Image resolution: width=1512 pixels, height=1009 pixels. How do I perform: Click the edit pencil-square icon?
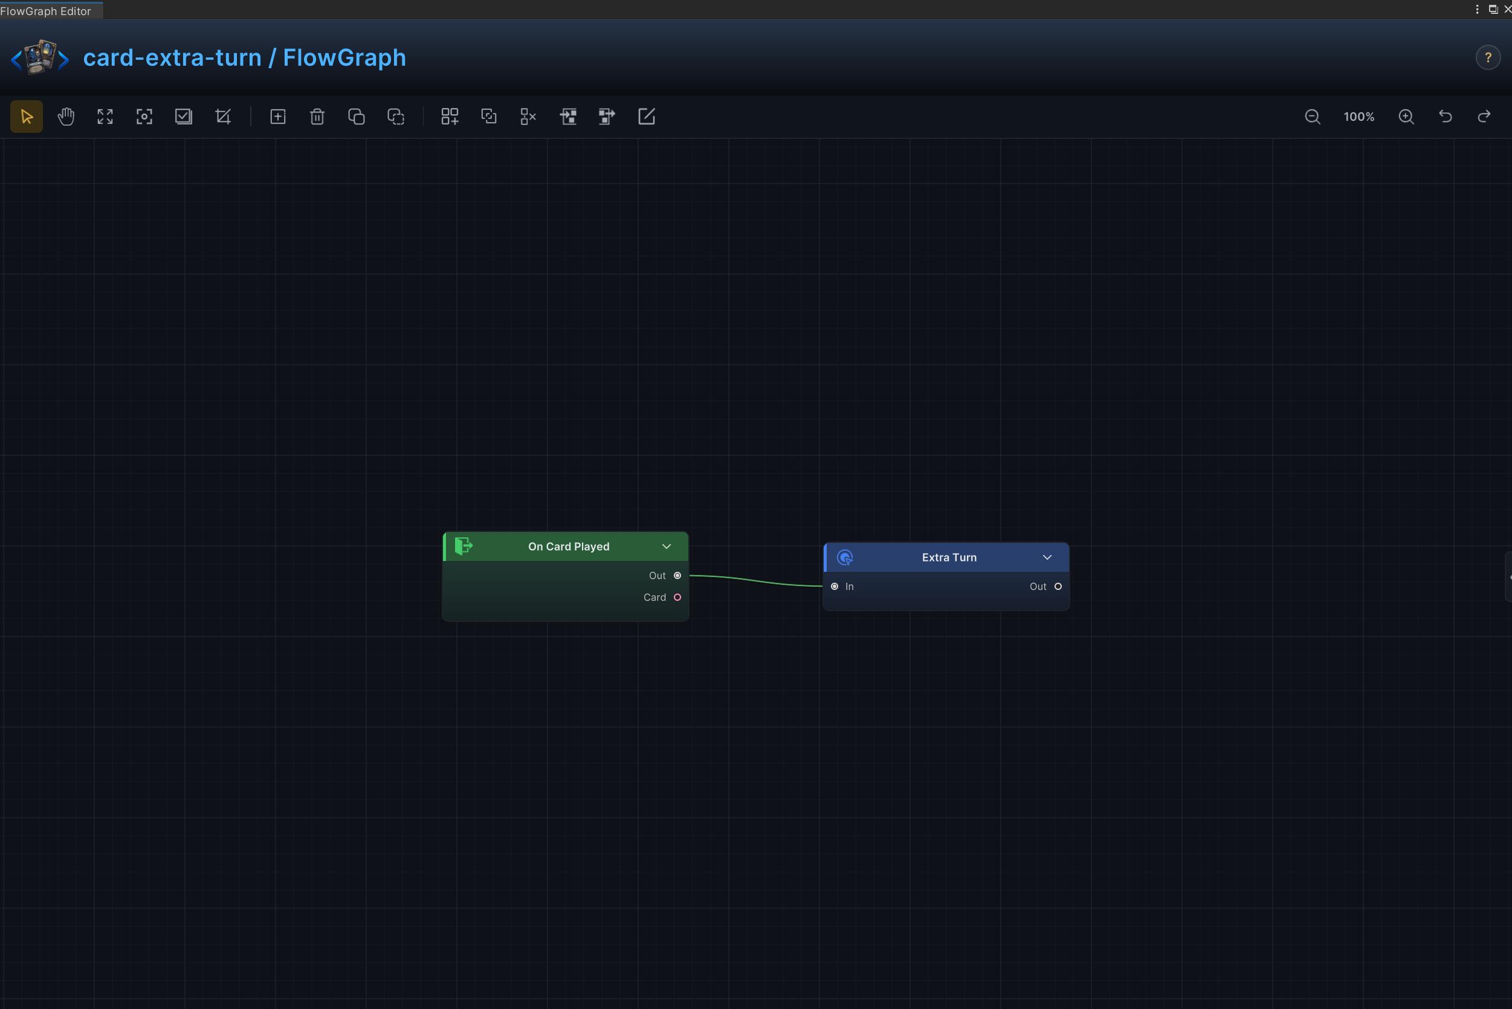coord(647,117)
